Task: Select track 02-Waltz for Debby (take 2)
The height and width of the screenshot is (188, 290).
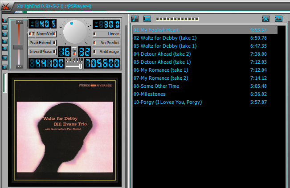Action: pyautogui.click(x=205, y=38)
